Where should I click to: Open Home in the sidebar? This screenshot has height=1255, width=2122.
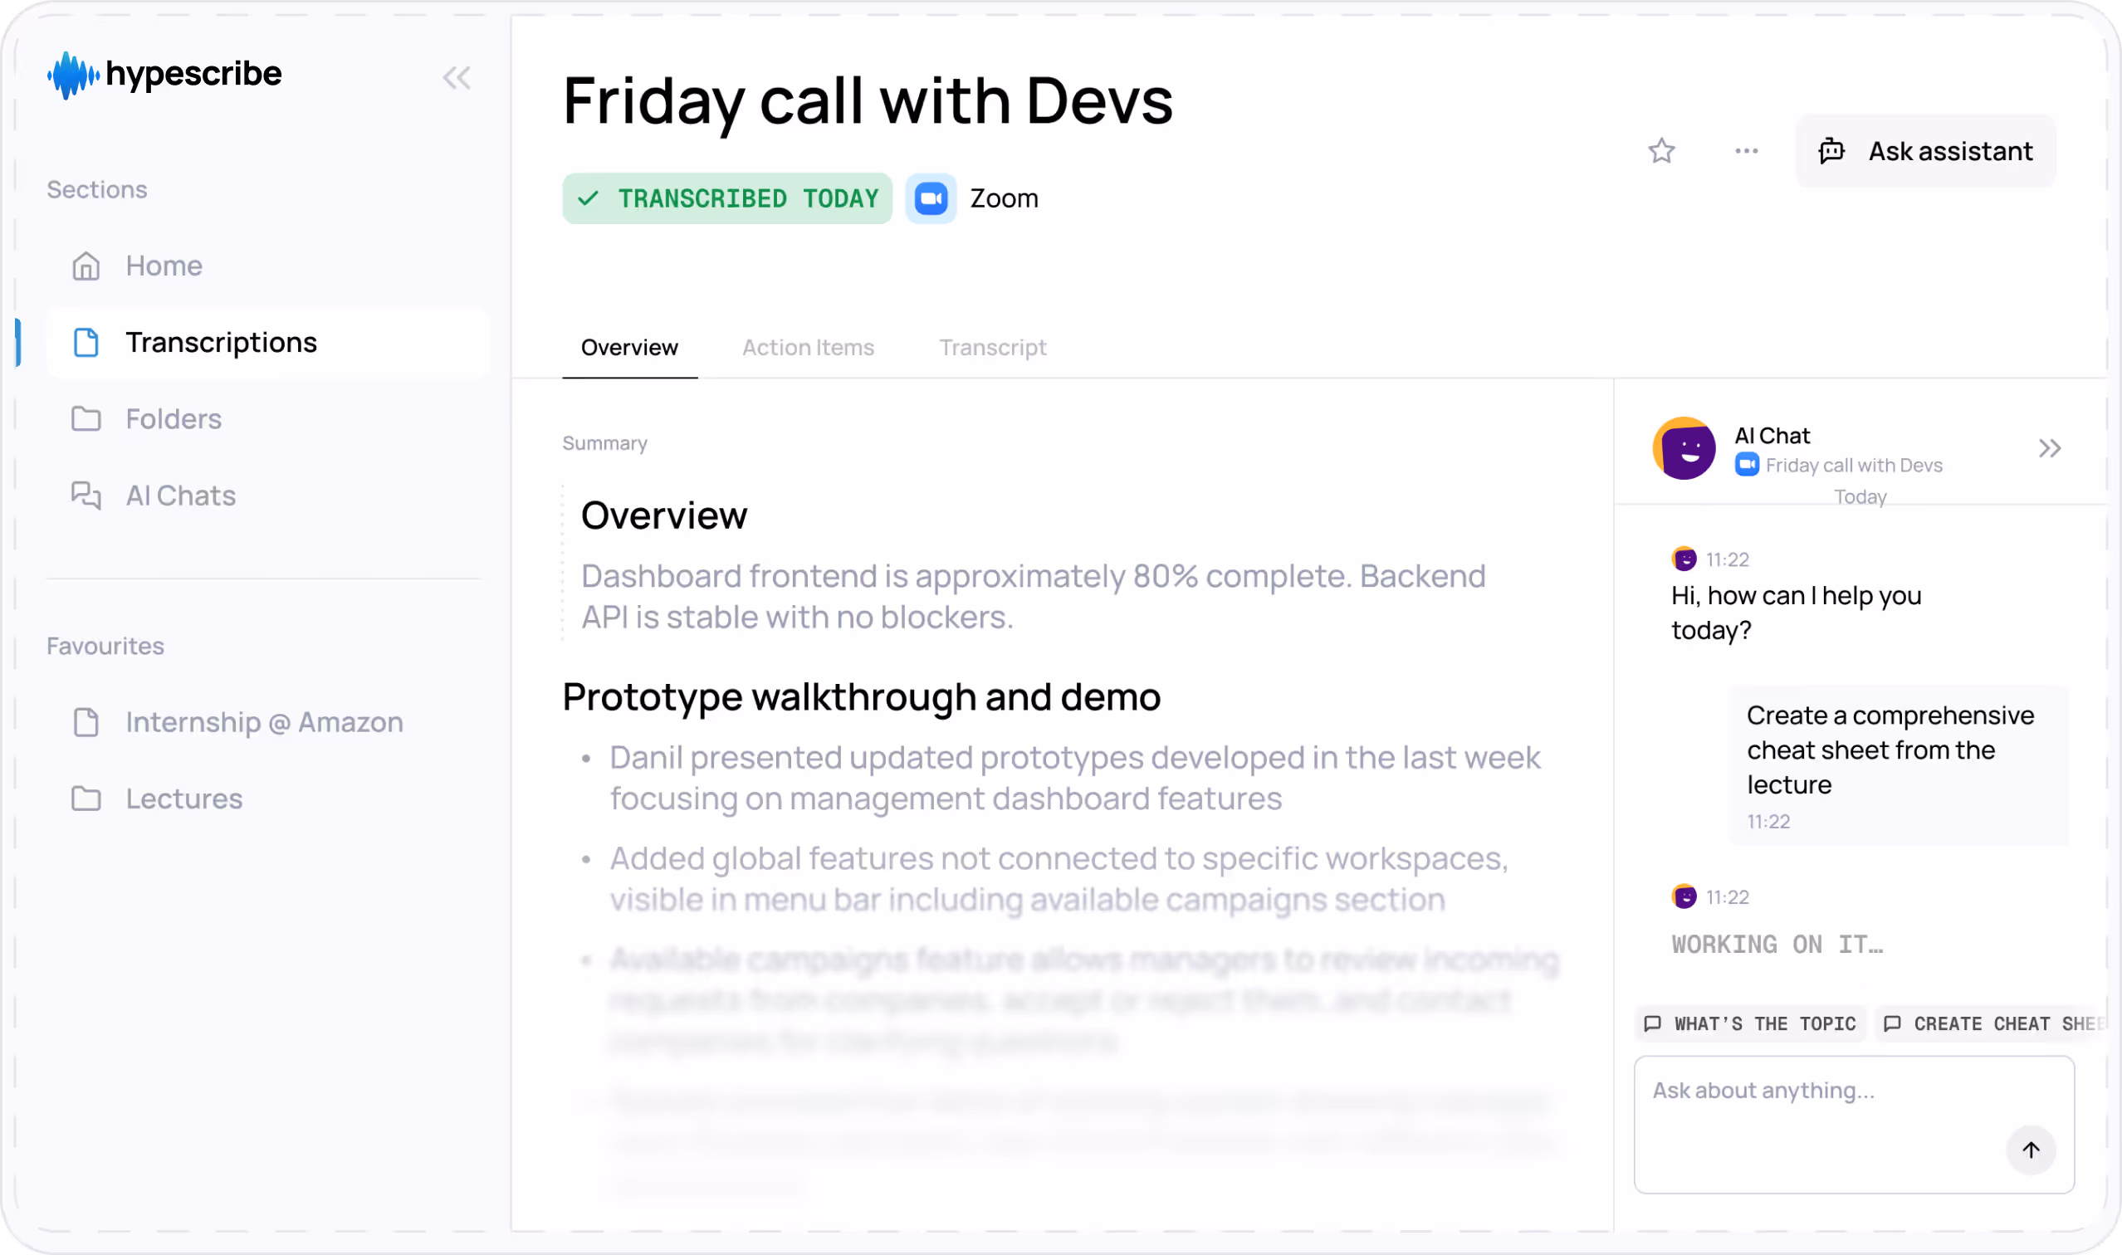click(x=164, y=266)
